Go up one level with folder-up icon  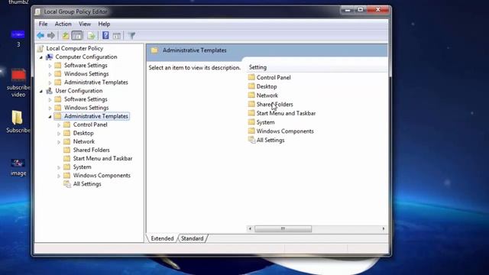65,36
